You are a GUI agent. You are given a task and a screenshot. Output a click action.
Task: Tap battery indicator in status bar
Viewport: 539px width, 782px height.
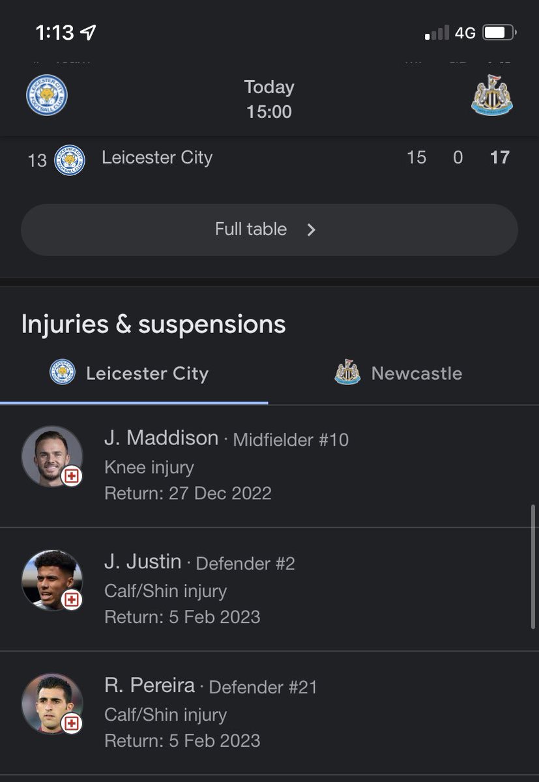tap(500, 33)
